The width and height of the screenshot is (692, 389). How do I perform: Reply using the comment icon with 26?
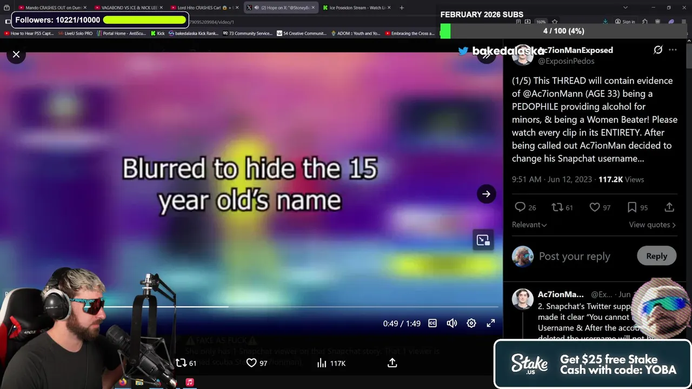pos(525,207)
